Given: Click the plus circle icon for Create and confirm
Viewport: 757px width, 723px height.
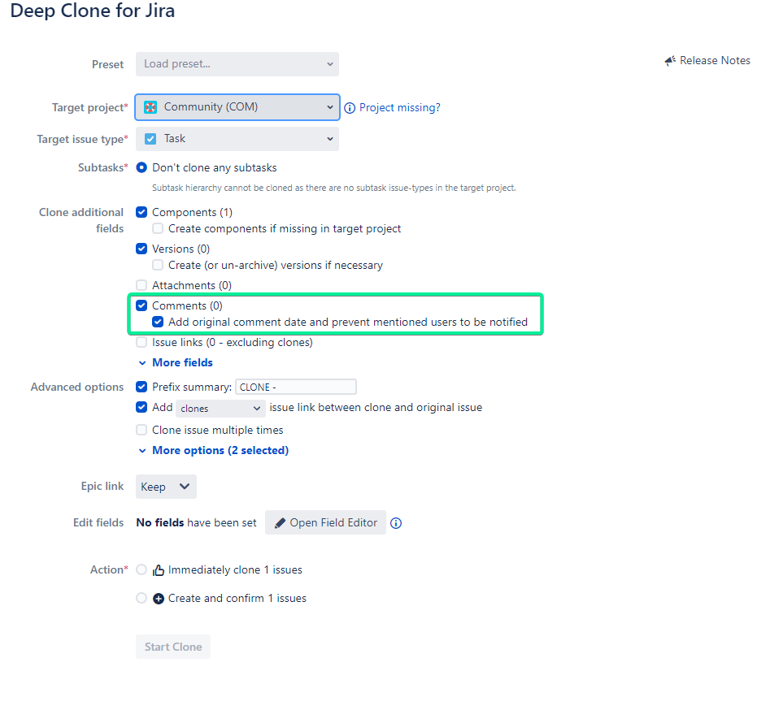Looking at the screenshot, I should (x=159, y=599).
